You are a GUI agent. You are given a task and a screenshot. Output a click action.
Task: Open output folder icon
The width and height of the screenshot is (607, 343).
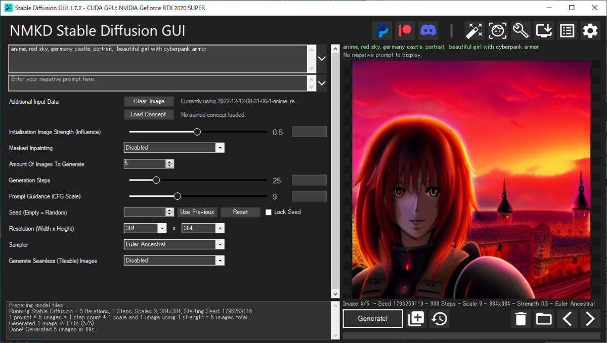544,319
